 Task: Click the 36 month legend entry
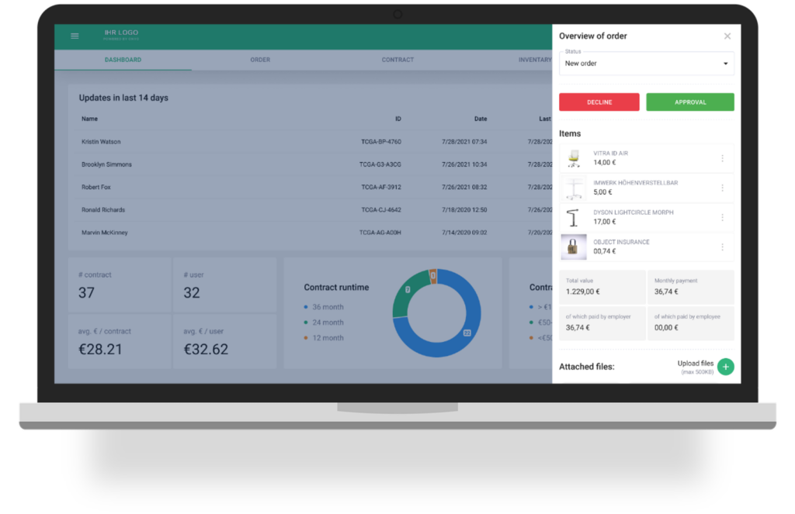[324, 307]
